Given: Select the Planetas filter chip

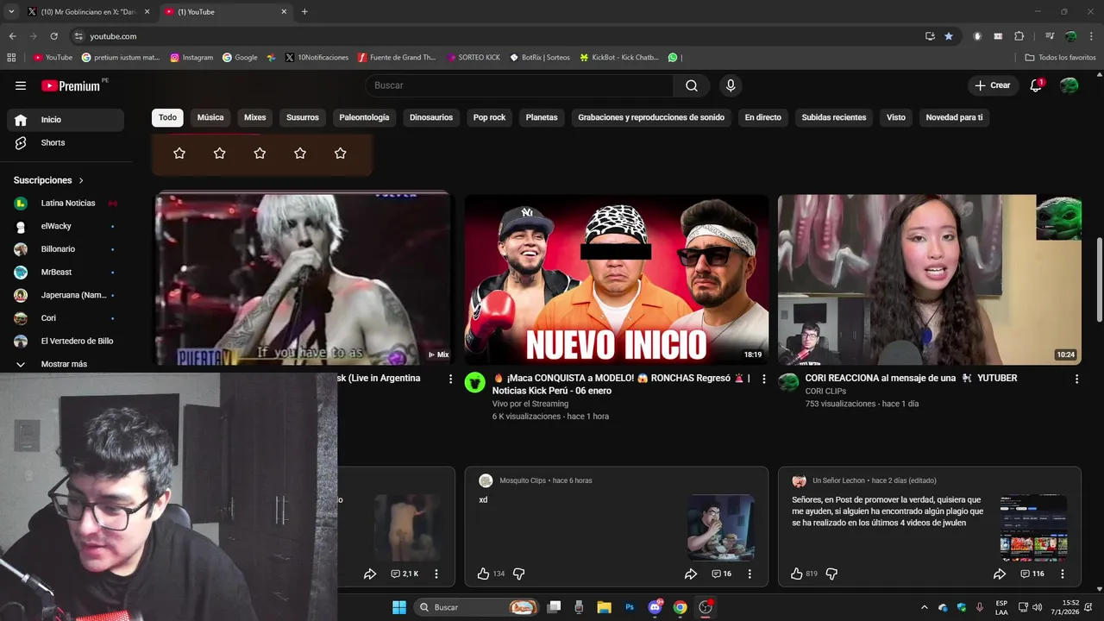Looking at the screenshot, I should pos(542,117).
